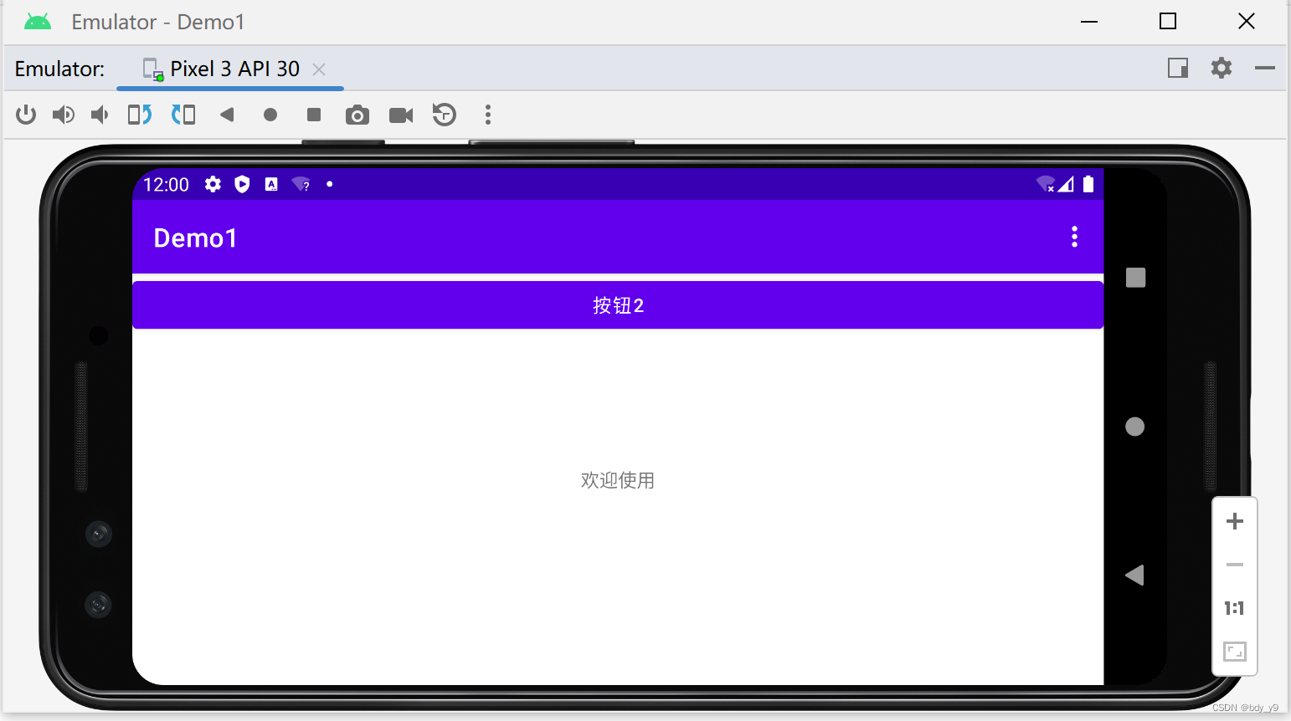Image resolution: width=1291 pixels, height=721 pixels.
Task: Rotate the device clockwise
Action: (183, 115)
